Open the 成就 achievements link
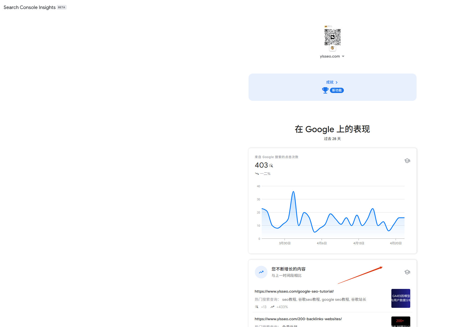 point(332,82)
